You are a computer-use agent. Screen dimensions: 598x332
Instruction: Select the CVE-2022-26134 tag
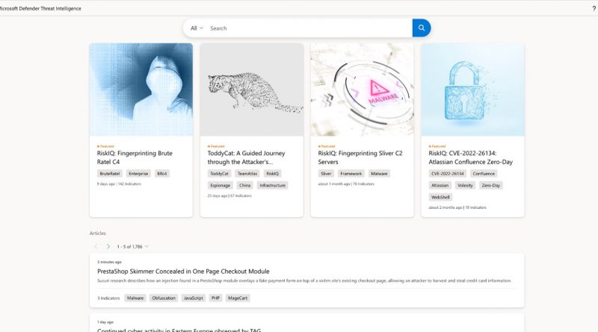[447, 174]
